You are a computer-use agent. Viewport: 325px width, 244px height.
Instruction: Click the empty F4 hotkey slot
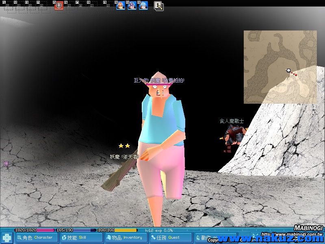coord(42,6)
